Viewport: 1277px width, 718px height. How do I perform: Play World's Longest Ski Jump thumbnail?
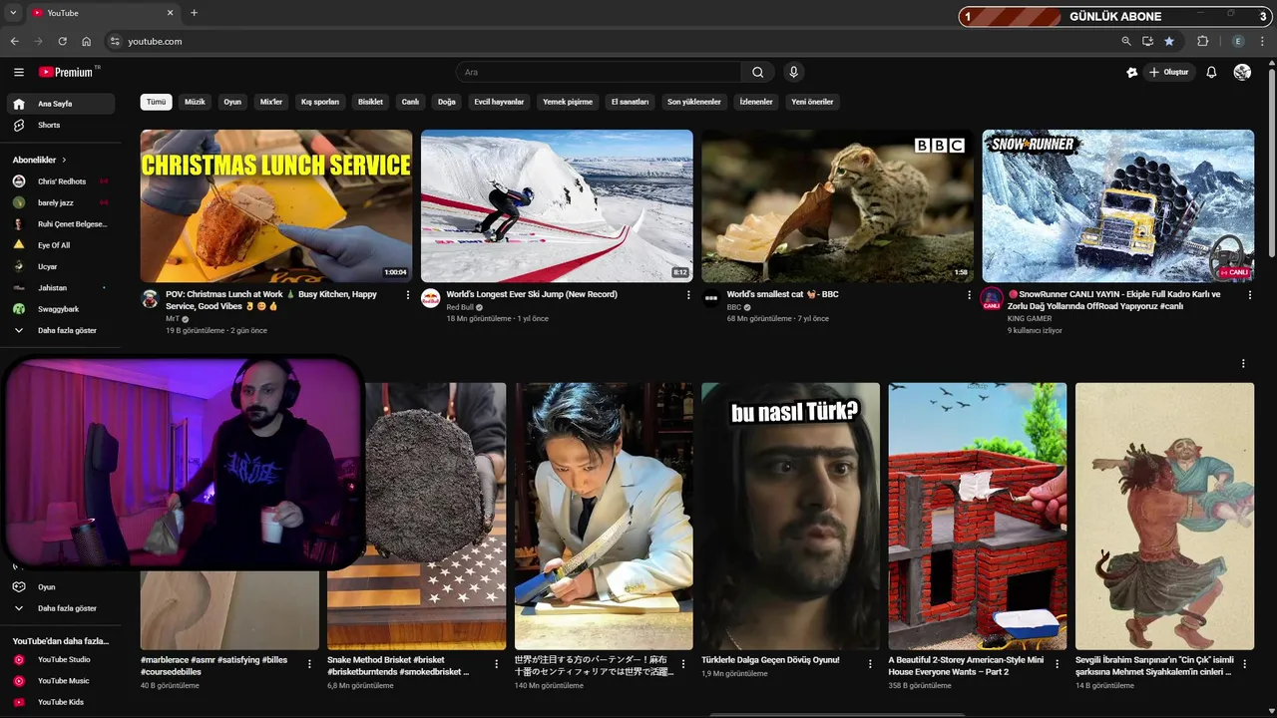[557, 205]
